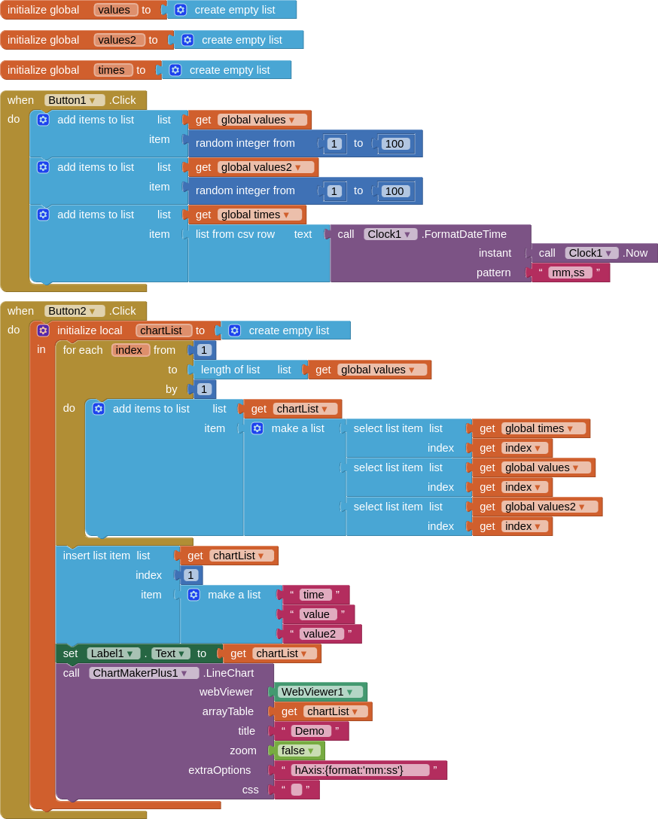Open mutator gear on global values2's create empty list
This screenshot has height=819, width=658.
click(x=188, y=40)
